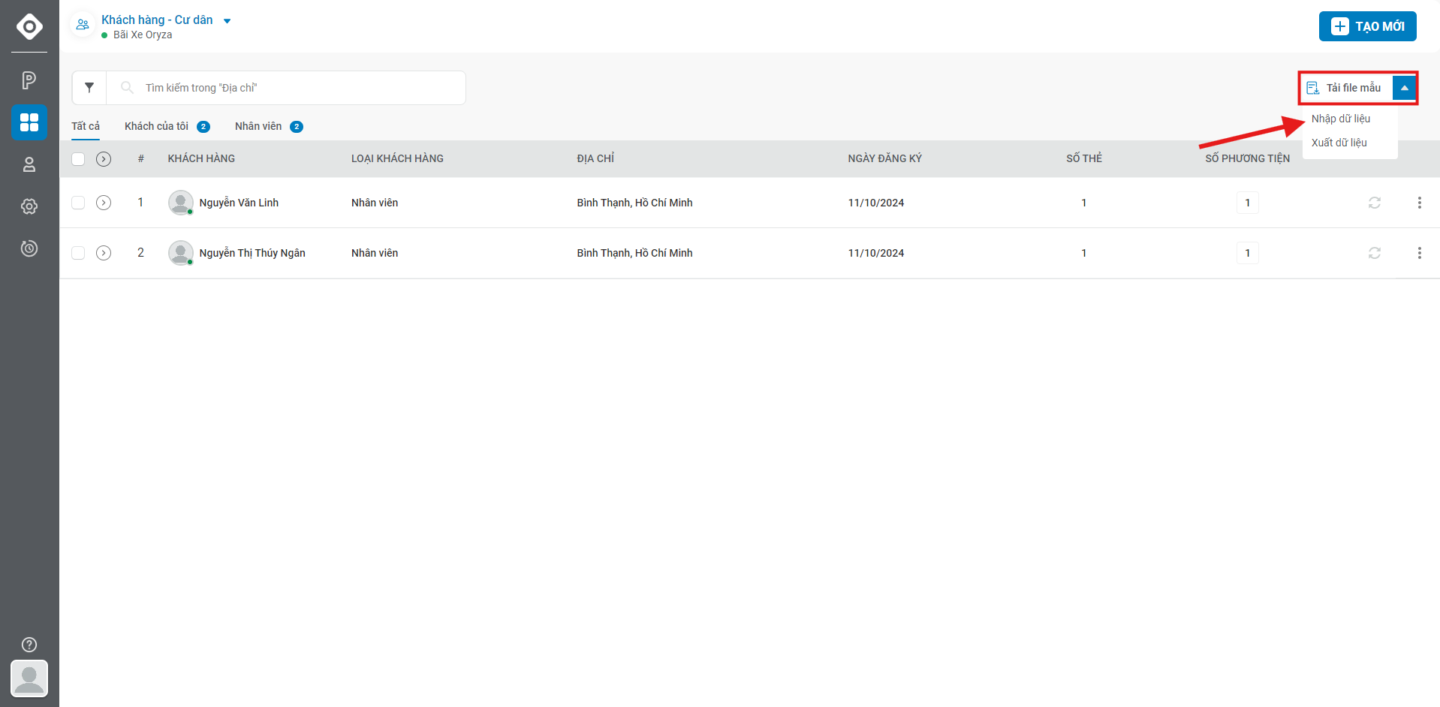Click the Bãi Xe Oryza site label
1440x707 pixels.
[x=143, y=35]
